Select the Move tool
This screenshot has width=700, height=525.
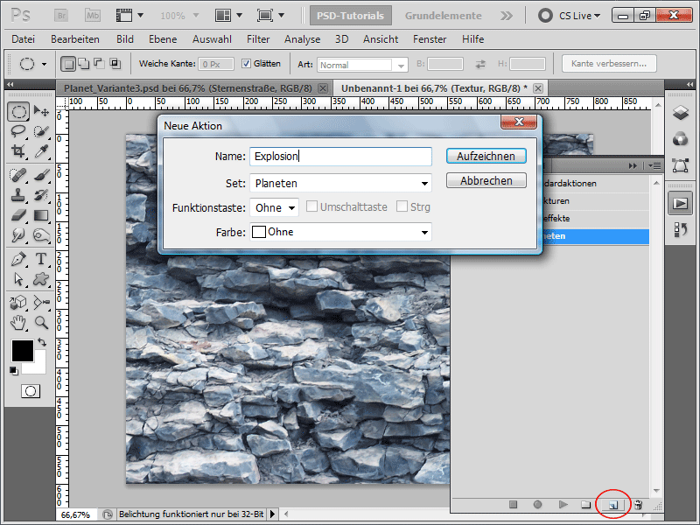pos(41,111)
